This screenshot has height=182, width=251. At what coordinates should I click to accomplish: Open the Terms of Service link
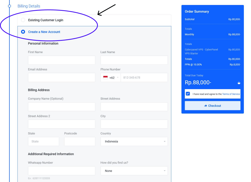[231, 94]
